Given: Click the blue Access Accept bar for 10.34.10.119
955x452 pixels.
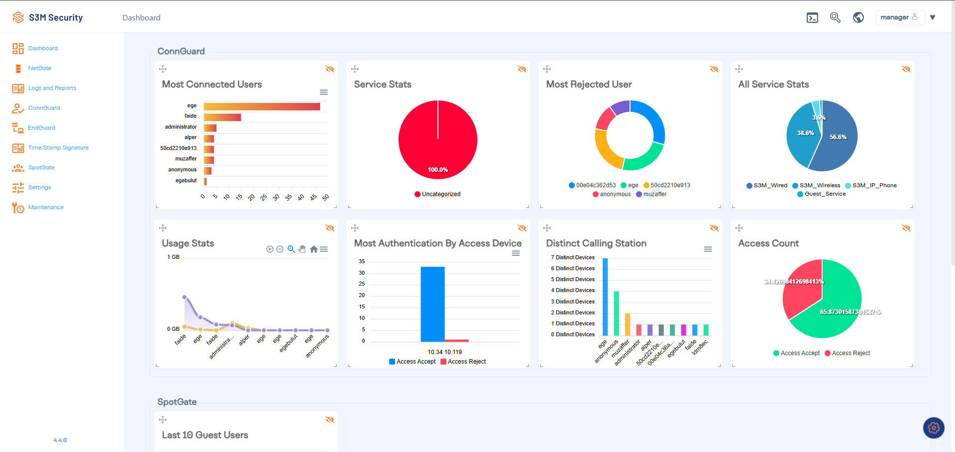Looking at the screenshot, I should point(432,304).
